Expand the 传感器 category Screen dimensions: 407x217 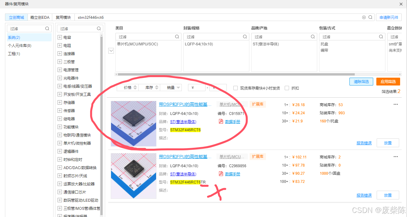(x=60, y=111)
